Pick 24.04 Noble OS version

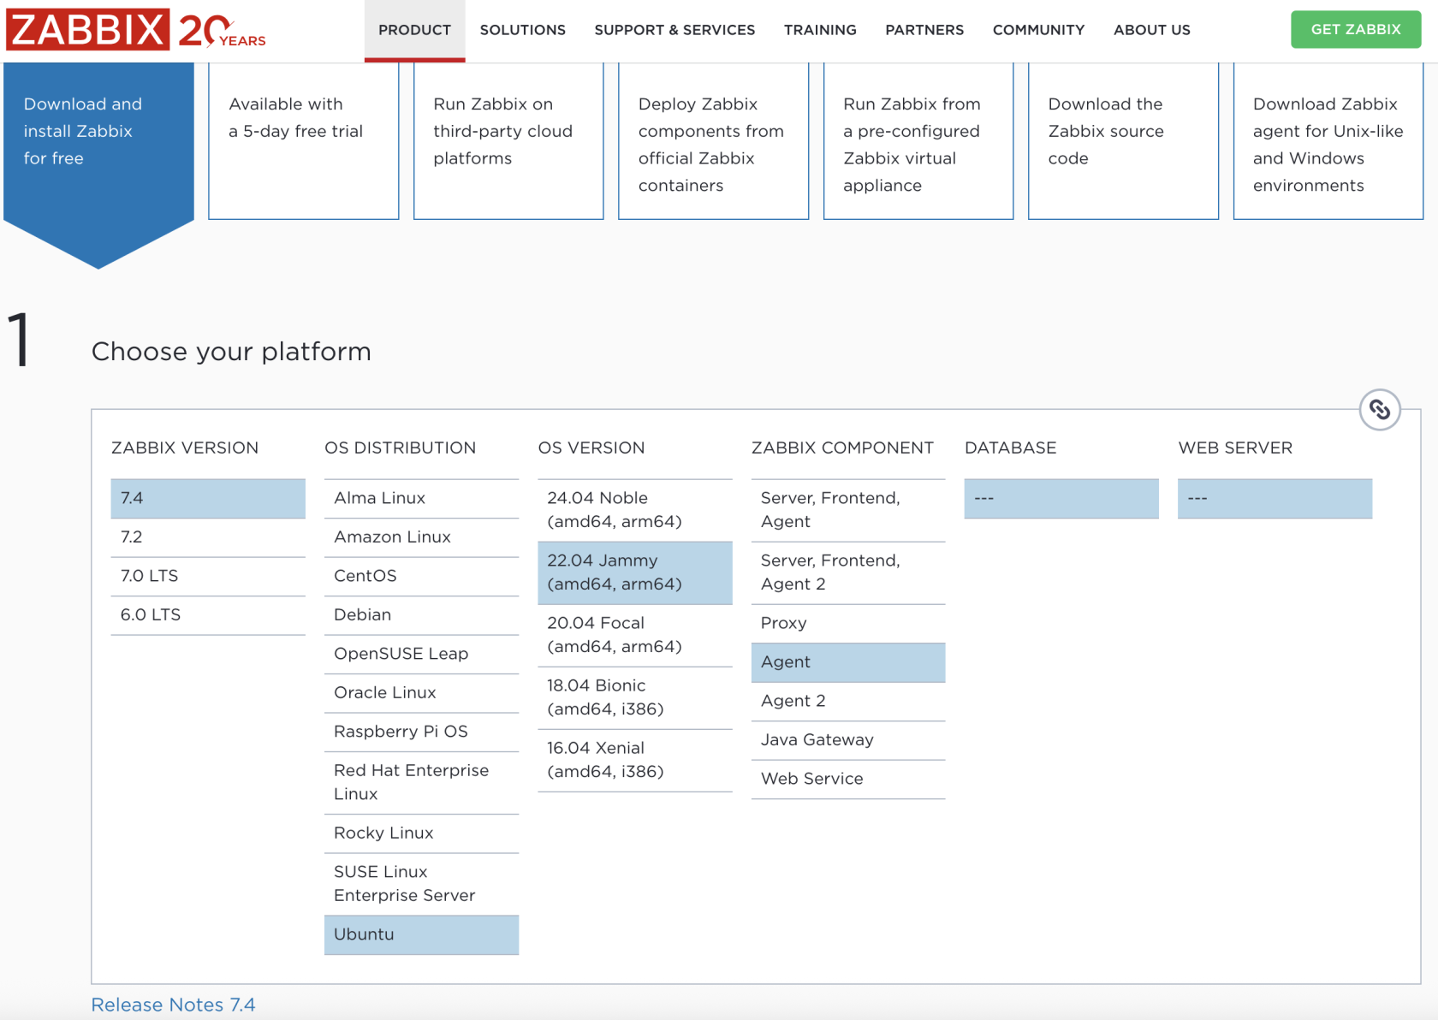point(634,510)
